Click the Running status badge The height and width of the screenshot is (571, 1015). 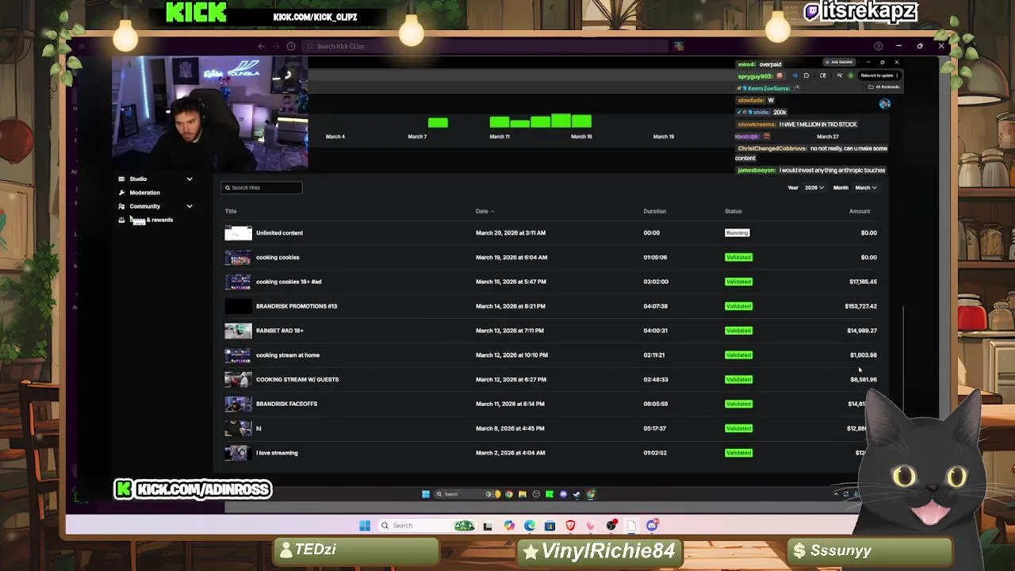point(737,233)
